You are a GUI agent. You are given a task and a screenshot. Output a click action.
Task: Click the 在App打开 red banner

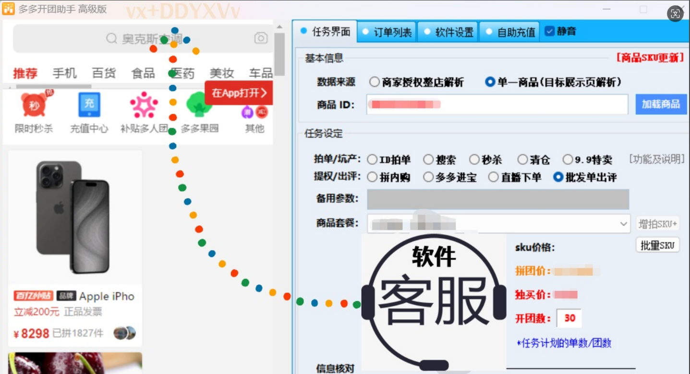239,93
